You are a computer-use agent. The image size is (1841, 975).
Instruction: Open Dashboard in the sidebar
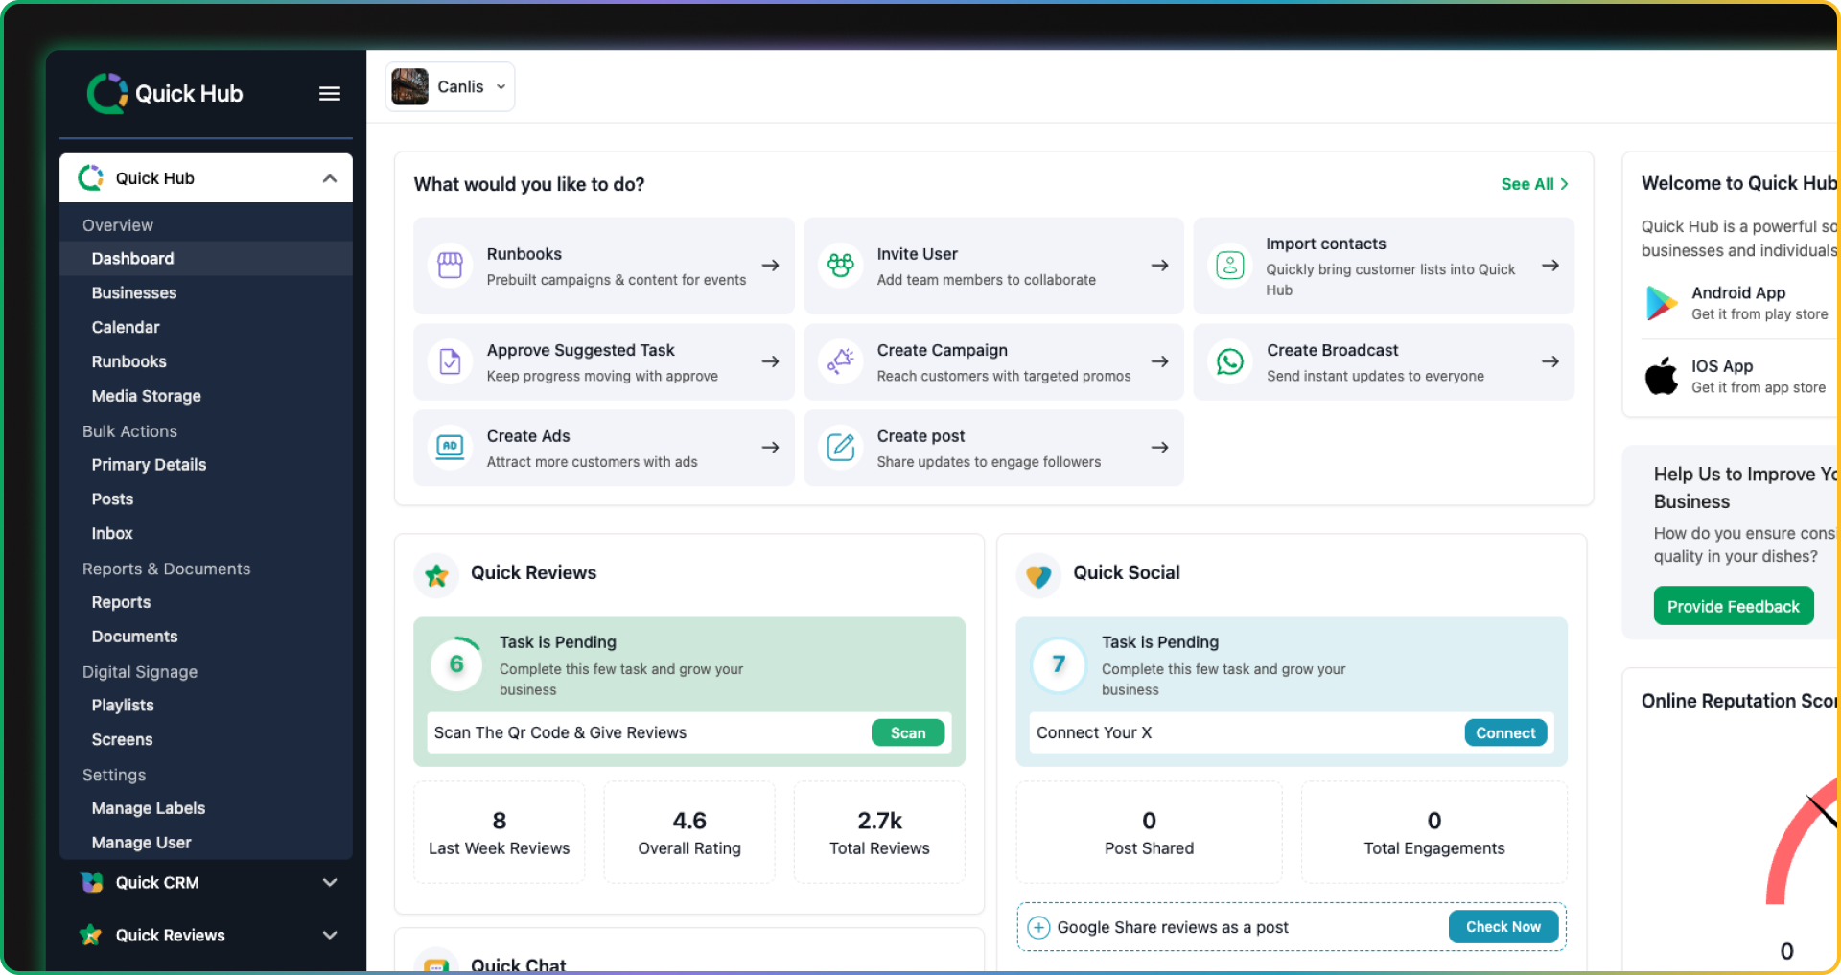[x=206, y=258]
